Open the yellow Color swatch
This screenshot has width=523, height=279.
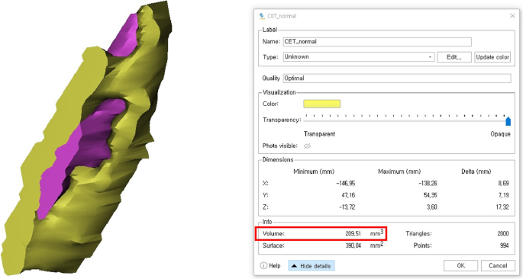tap(321, 104)
